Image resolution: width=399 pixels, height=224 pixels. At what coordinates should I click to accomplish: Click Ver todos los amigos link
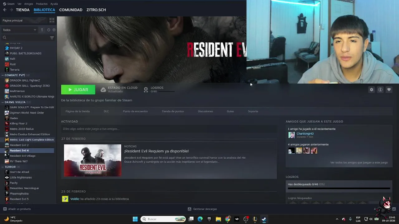click(359, 162)
